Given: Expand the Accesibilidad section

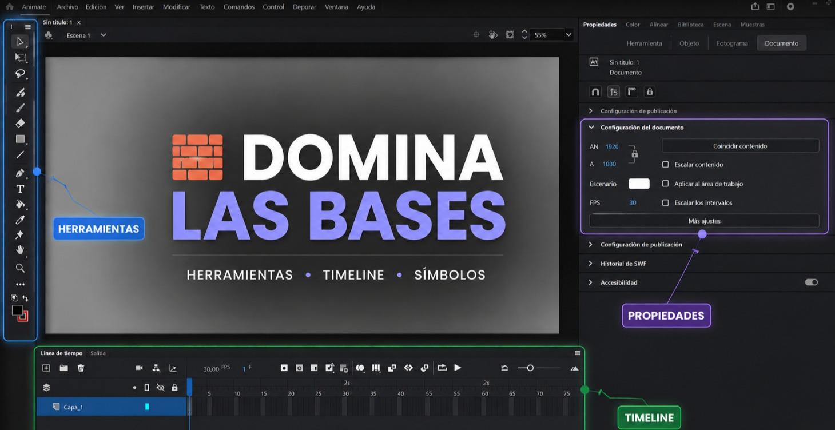Looking at the screenshot, I should [591, 282].
